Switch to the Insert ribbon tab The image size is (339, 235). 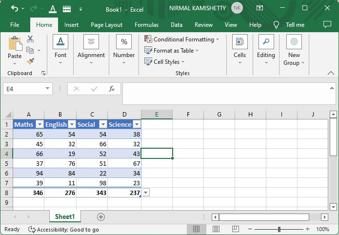[x=71, y=25]
